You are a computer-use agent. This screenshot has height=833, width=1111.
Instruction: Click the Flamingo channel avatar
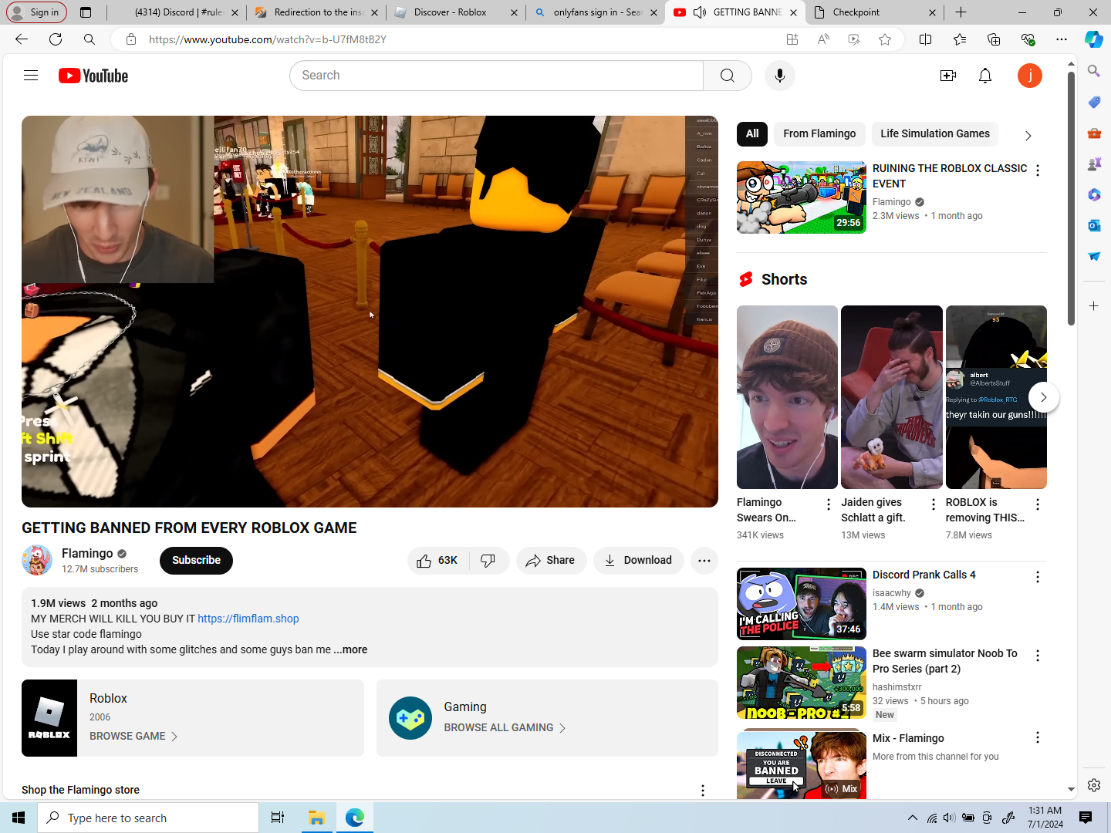point(37,560)
